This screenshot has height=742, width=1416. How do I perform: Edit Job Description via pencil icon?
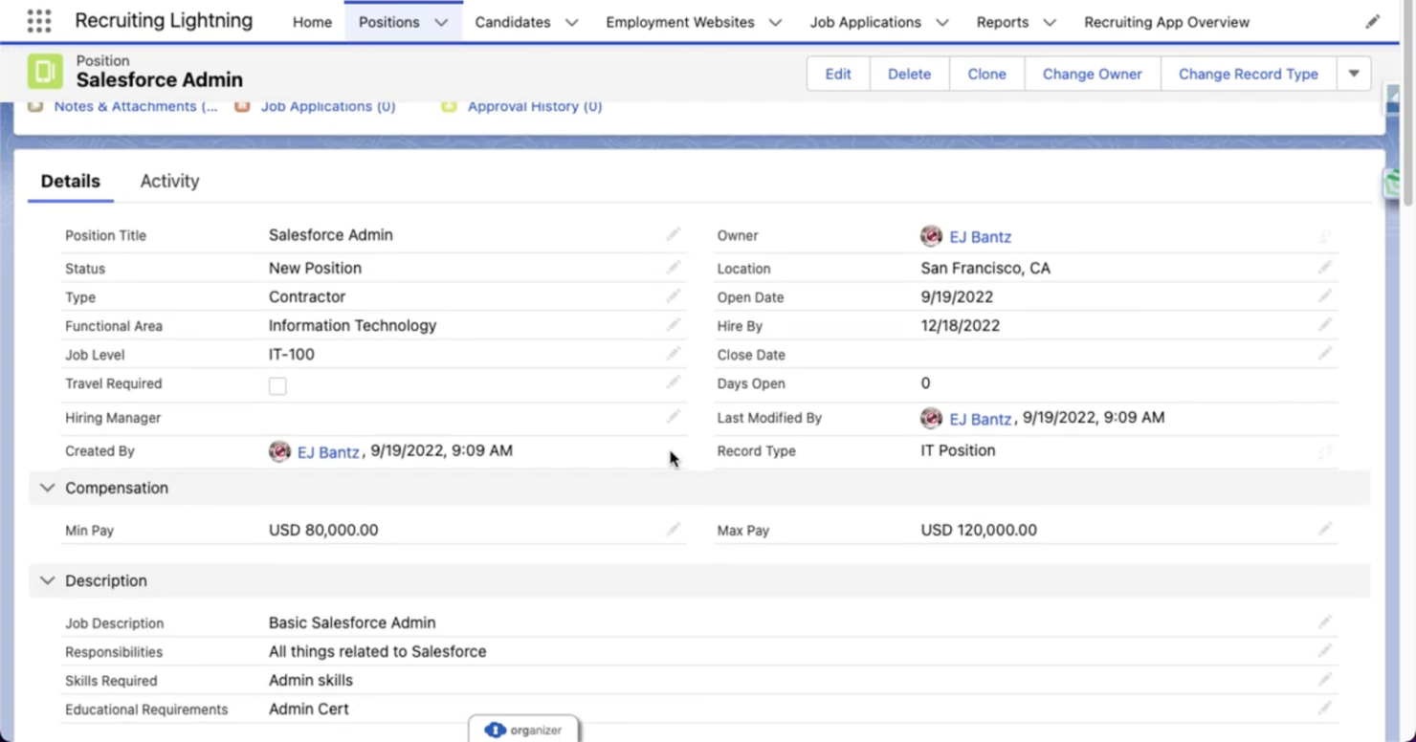1325,622
